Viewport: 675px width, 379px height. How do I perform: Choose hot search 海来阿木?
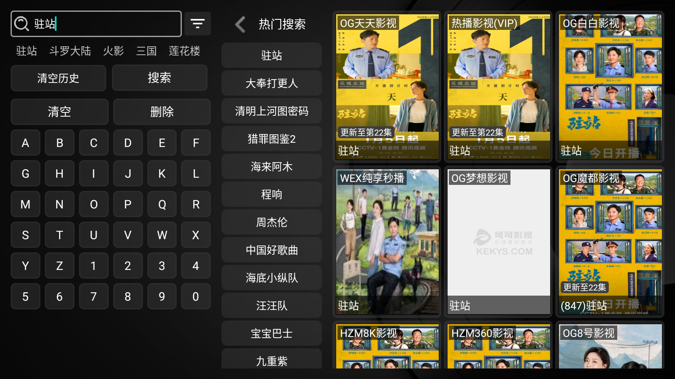(x=272, y=166)
